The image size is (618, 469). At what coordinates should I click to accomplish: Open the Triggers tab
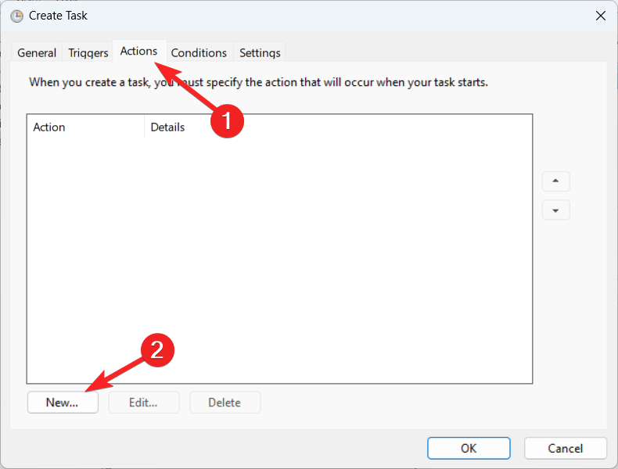pos(88,53)
